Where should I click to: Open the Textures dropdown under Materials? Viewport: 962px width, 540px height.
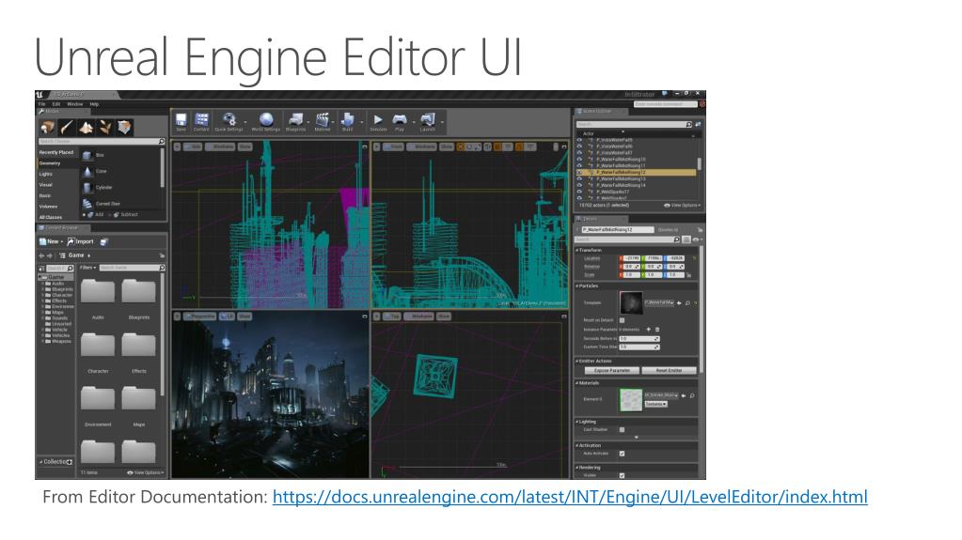(655, 404)
